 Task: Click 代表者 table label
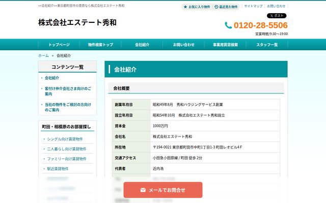(120, 168)
